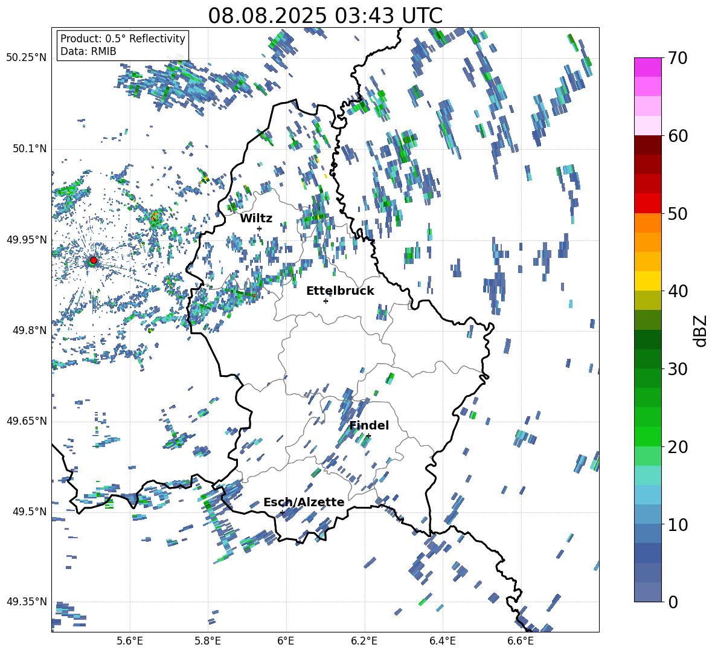Select the Wiltz city label

click(256, 218)
